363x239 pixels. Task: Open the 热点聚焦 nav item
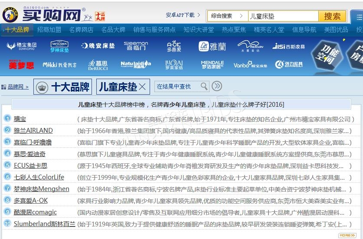pyautogui.click(x=234, y=30)
